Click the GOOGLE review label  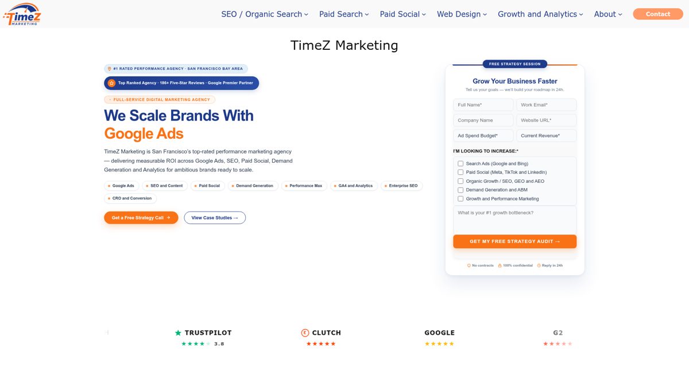pos(439,333)
